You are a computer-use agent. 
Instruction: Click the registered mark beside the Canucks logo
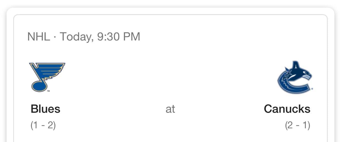point(312,89)
